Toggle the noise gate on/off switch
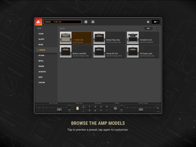The height and width of the screenshot is (147, 196). point(83,109)
